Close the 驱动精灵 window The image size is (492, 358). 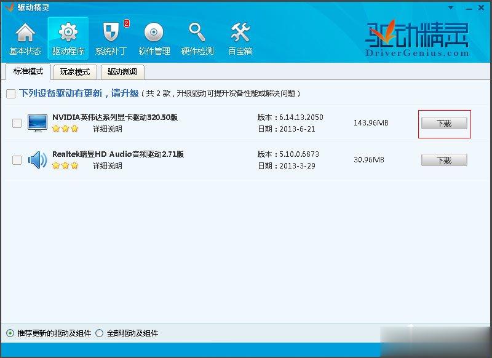(x=481, y=8)
